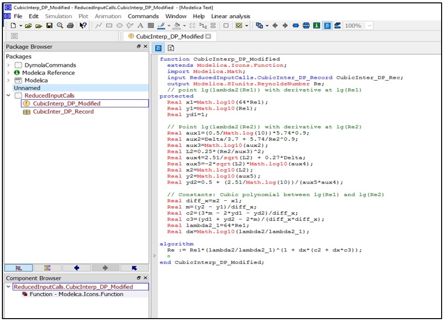Undock the Package Browser panel
This screenshot has height=321, width=444.
pyautogui.click(x=139, y=46)
